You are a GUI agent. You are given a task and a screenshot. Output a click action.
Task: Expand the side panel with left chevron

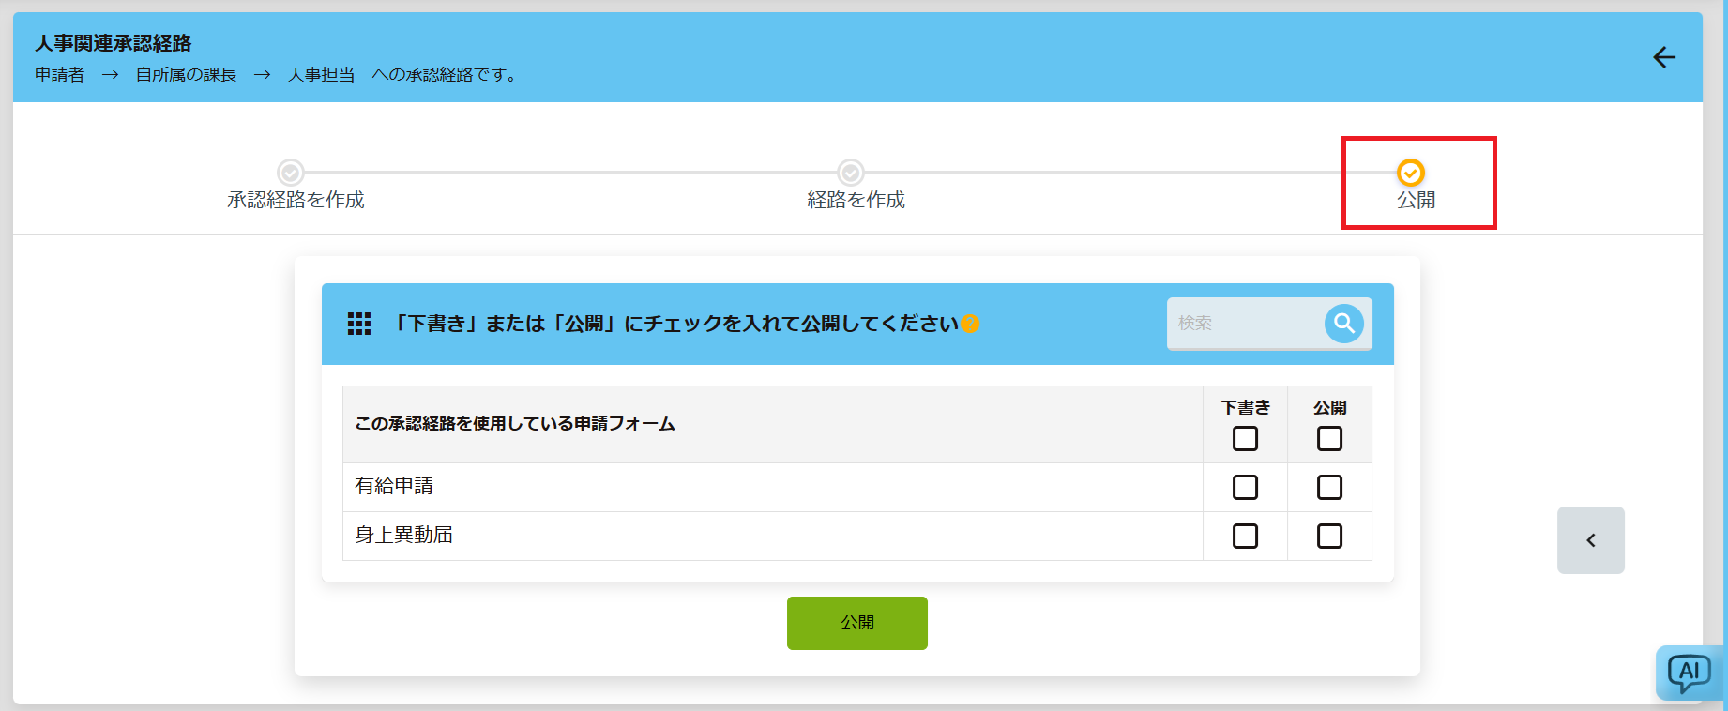click(x=1590, y=540)
